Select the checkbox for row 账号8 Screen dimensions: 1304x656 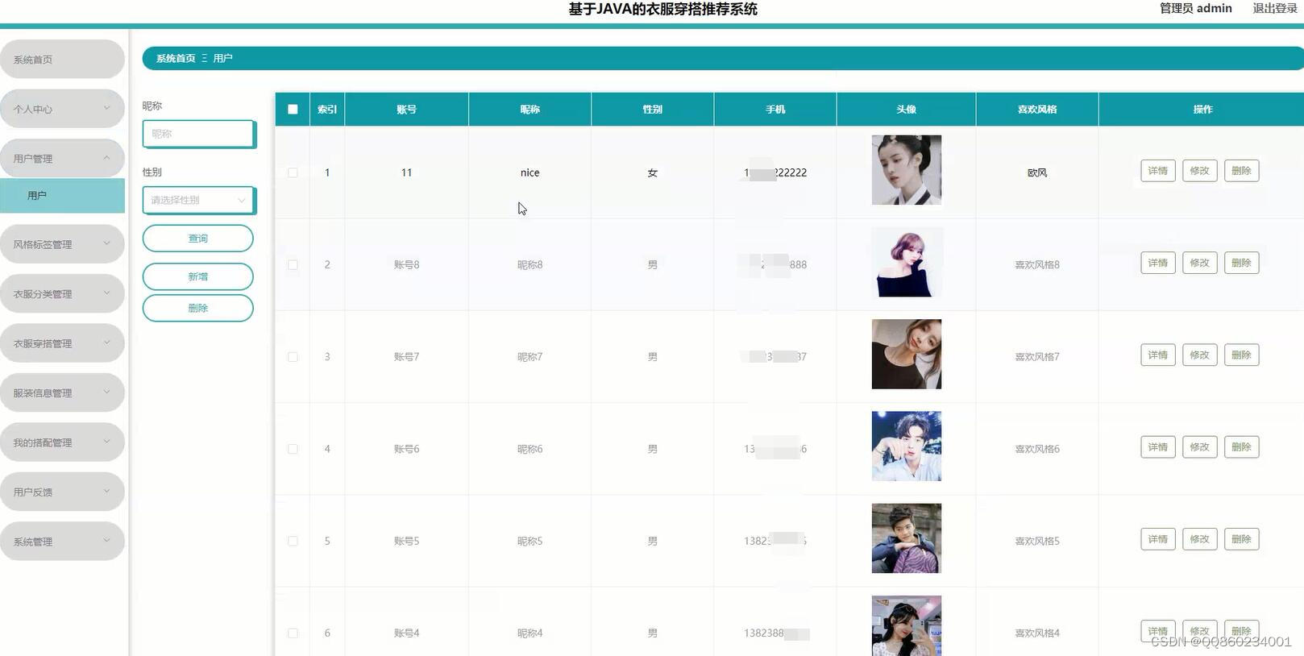point(293,264)
